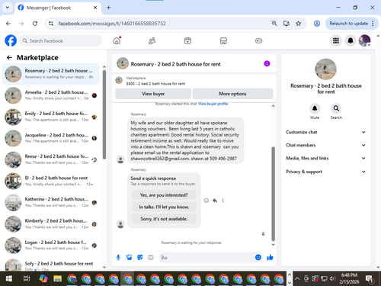Click the listing thumbnail in Marketplace banner
The height and width of the screenshot is (286, 381).
pos(119,81)
